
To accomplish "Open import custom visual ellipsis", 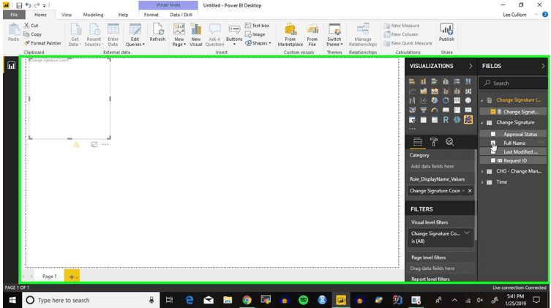I will point(412,129).
